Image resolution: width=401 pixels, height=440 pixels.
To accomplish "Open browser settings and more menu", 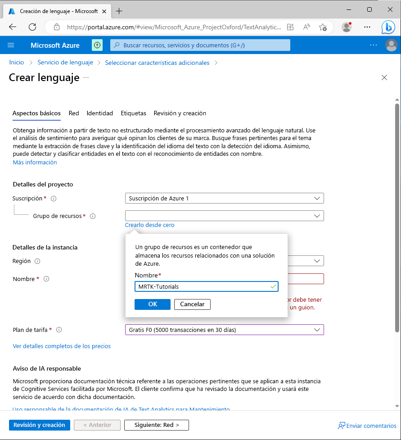I will [x=367, y=27].
